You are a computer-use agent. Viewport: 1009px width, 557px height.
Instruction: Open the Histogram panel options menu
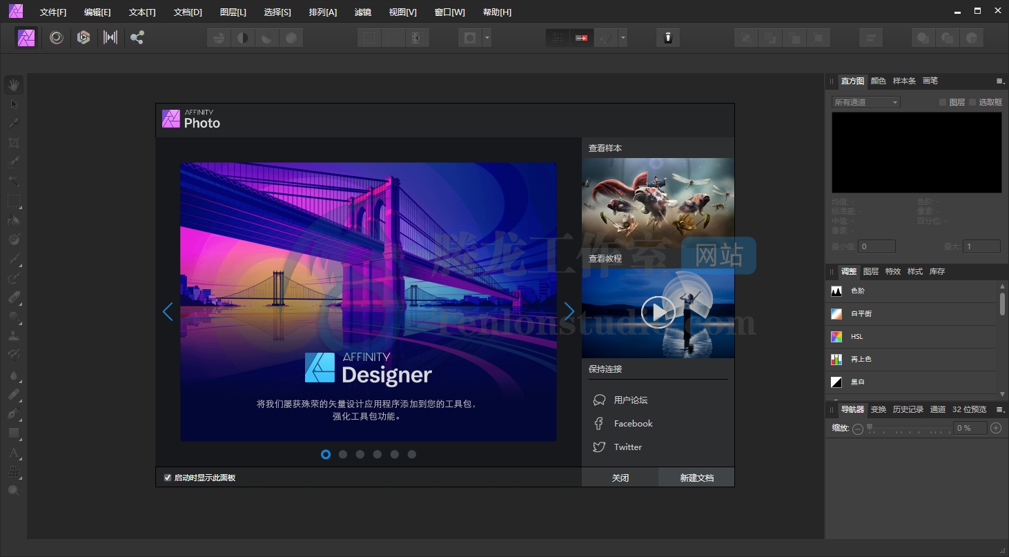pyautogui.click(x=999, y=81)
